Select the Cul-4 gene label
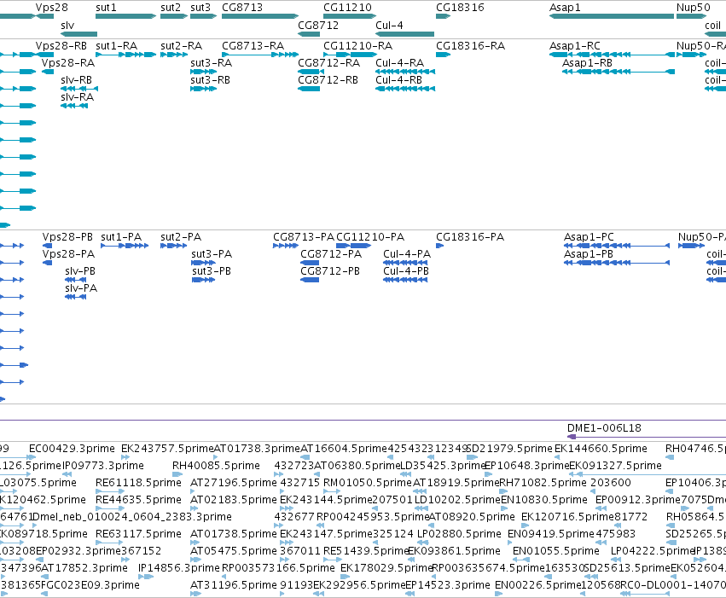Image resolution: width=726 pixels, height=598 pixels. point(389,26)
